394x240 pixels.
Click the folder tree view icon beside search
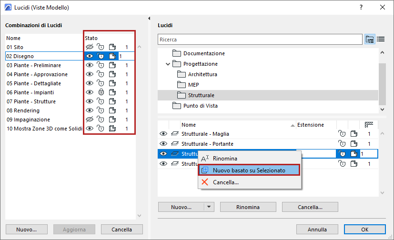[370, 40]
